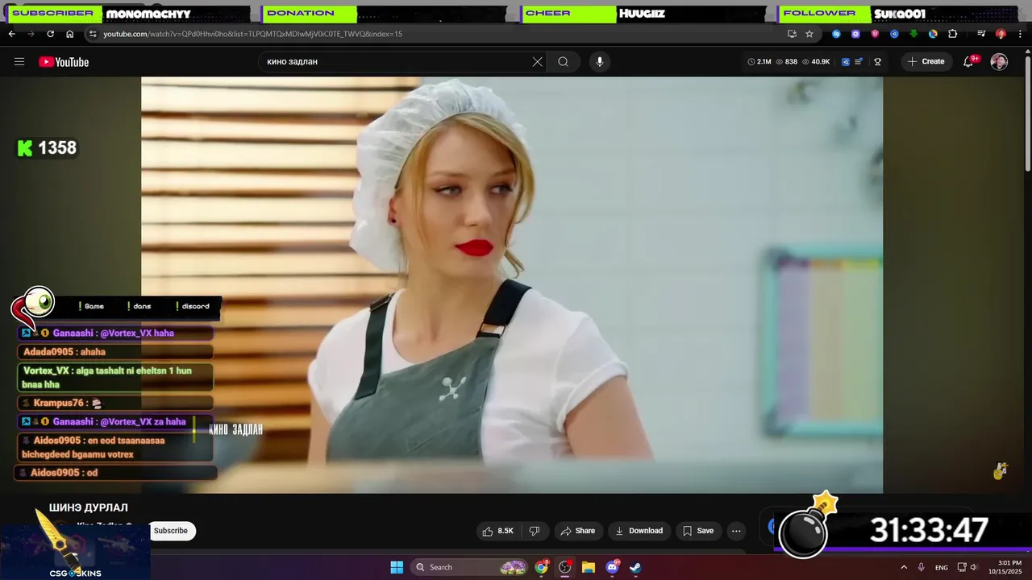Switch ENG input language
This screenshot has height=580, width=1032.
point(942,567)
